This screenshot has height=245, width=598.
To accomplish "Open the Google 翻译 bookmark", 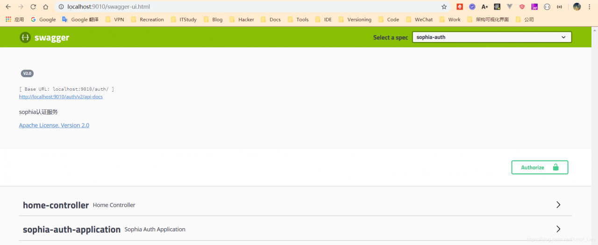I will 80,20.
